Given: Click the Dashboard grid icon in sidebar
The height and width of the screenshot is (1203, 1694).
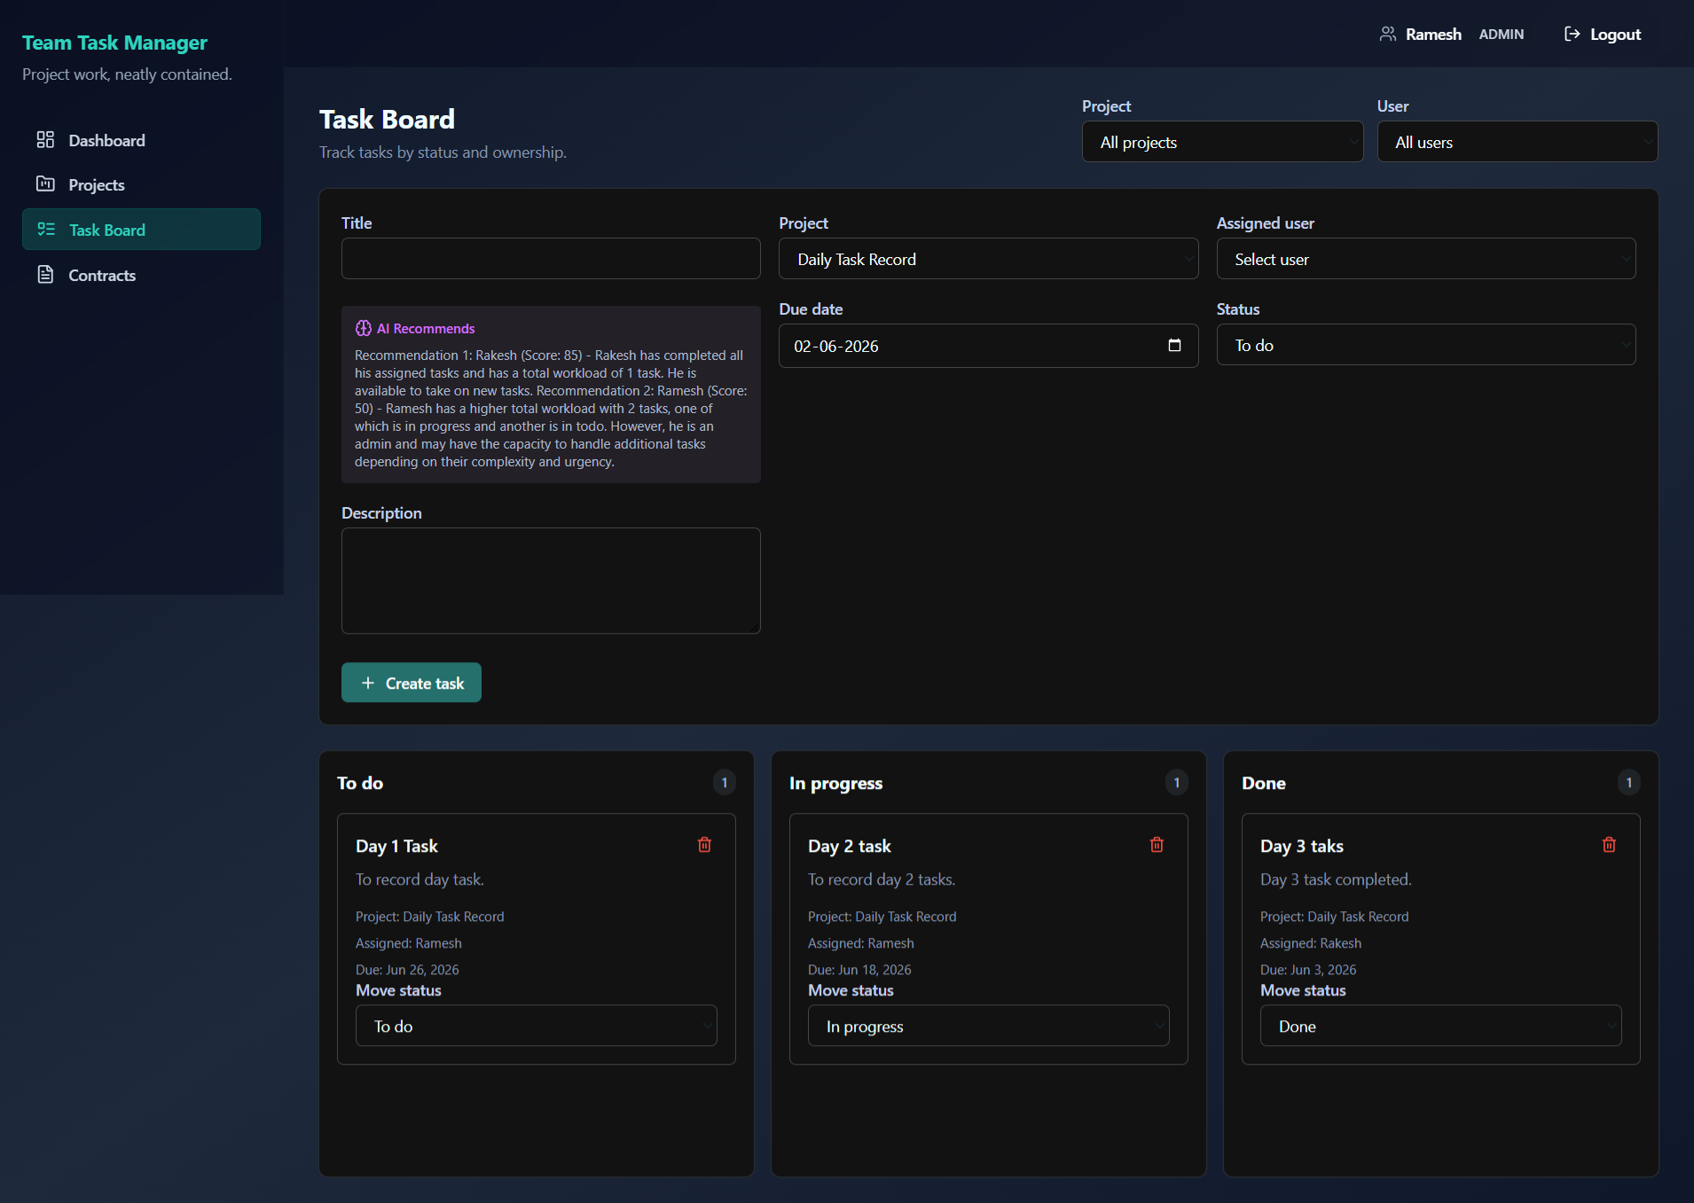Looking at the screenshot, I should [x=45, y=140].
